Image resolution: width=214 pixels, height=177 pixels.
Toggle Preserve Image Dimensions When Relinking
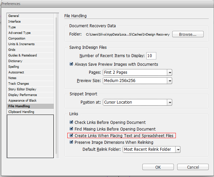click(x=71, y=142)
